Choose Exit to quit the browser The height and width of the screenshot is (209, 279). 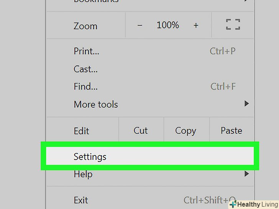click(x=81, y=200)
